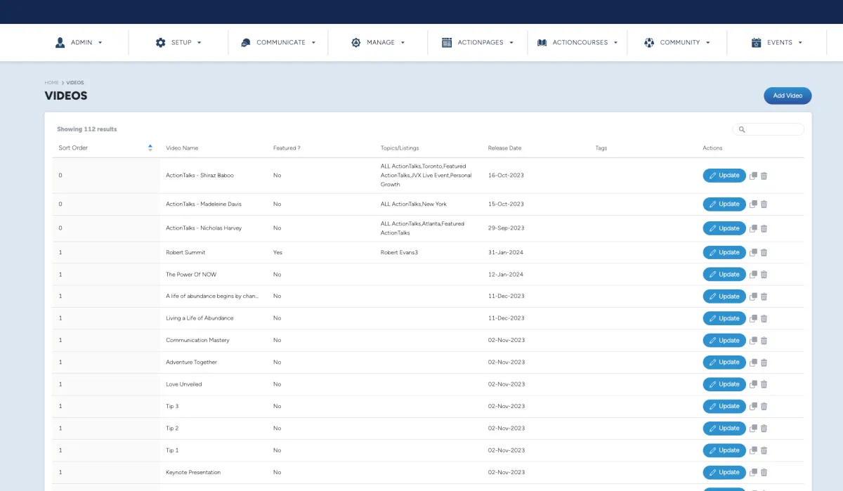This screenshot has width=843, height=491.
Task: Focus the video search input field
Action: coord(772,129)
